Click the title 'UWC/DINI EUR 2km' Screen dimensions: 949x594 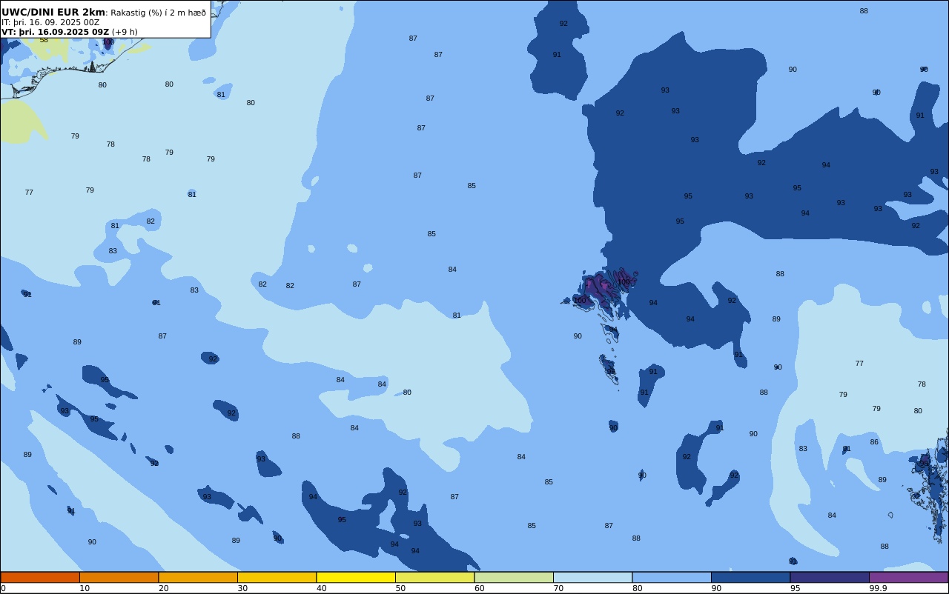(53, 13)
